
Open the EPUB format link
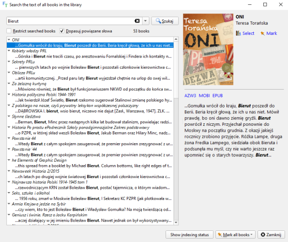218,96
